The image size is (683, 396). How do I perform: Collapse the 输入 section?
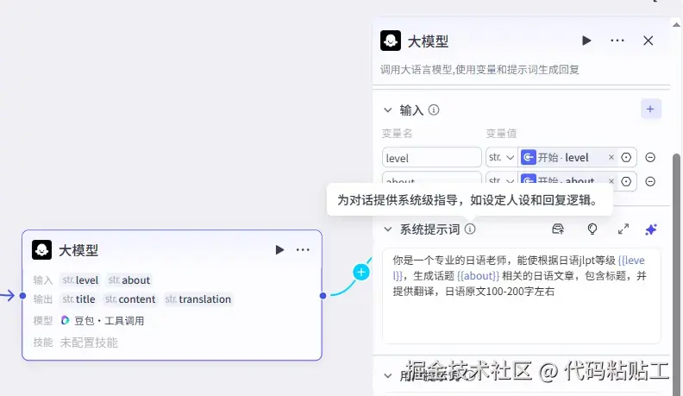388,110
